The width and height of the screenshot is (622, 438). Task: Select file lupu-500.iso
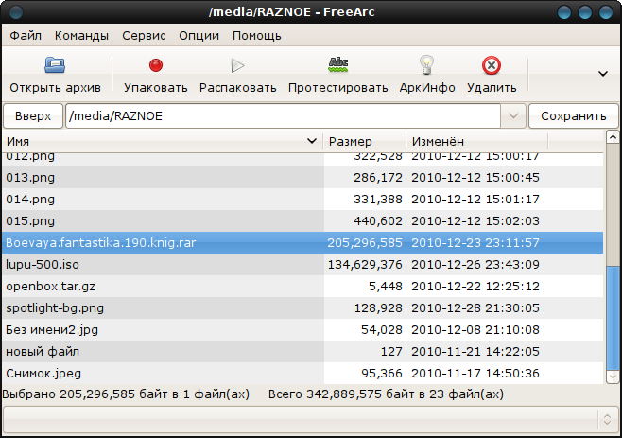42,265
